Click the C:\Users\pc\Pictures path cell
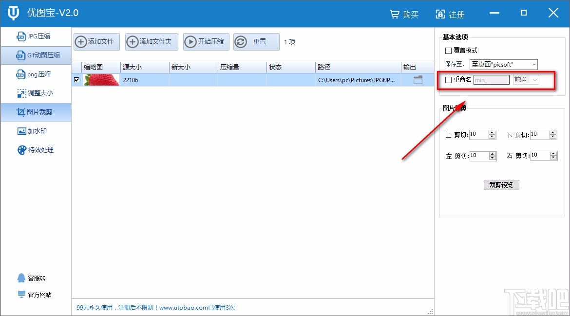The width and height of the screenshot is (570, 316). [358, 80]
